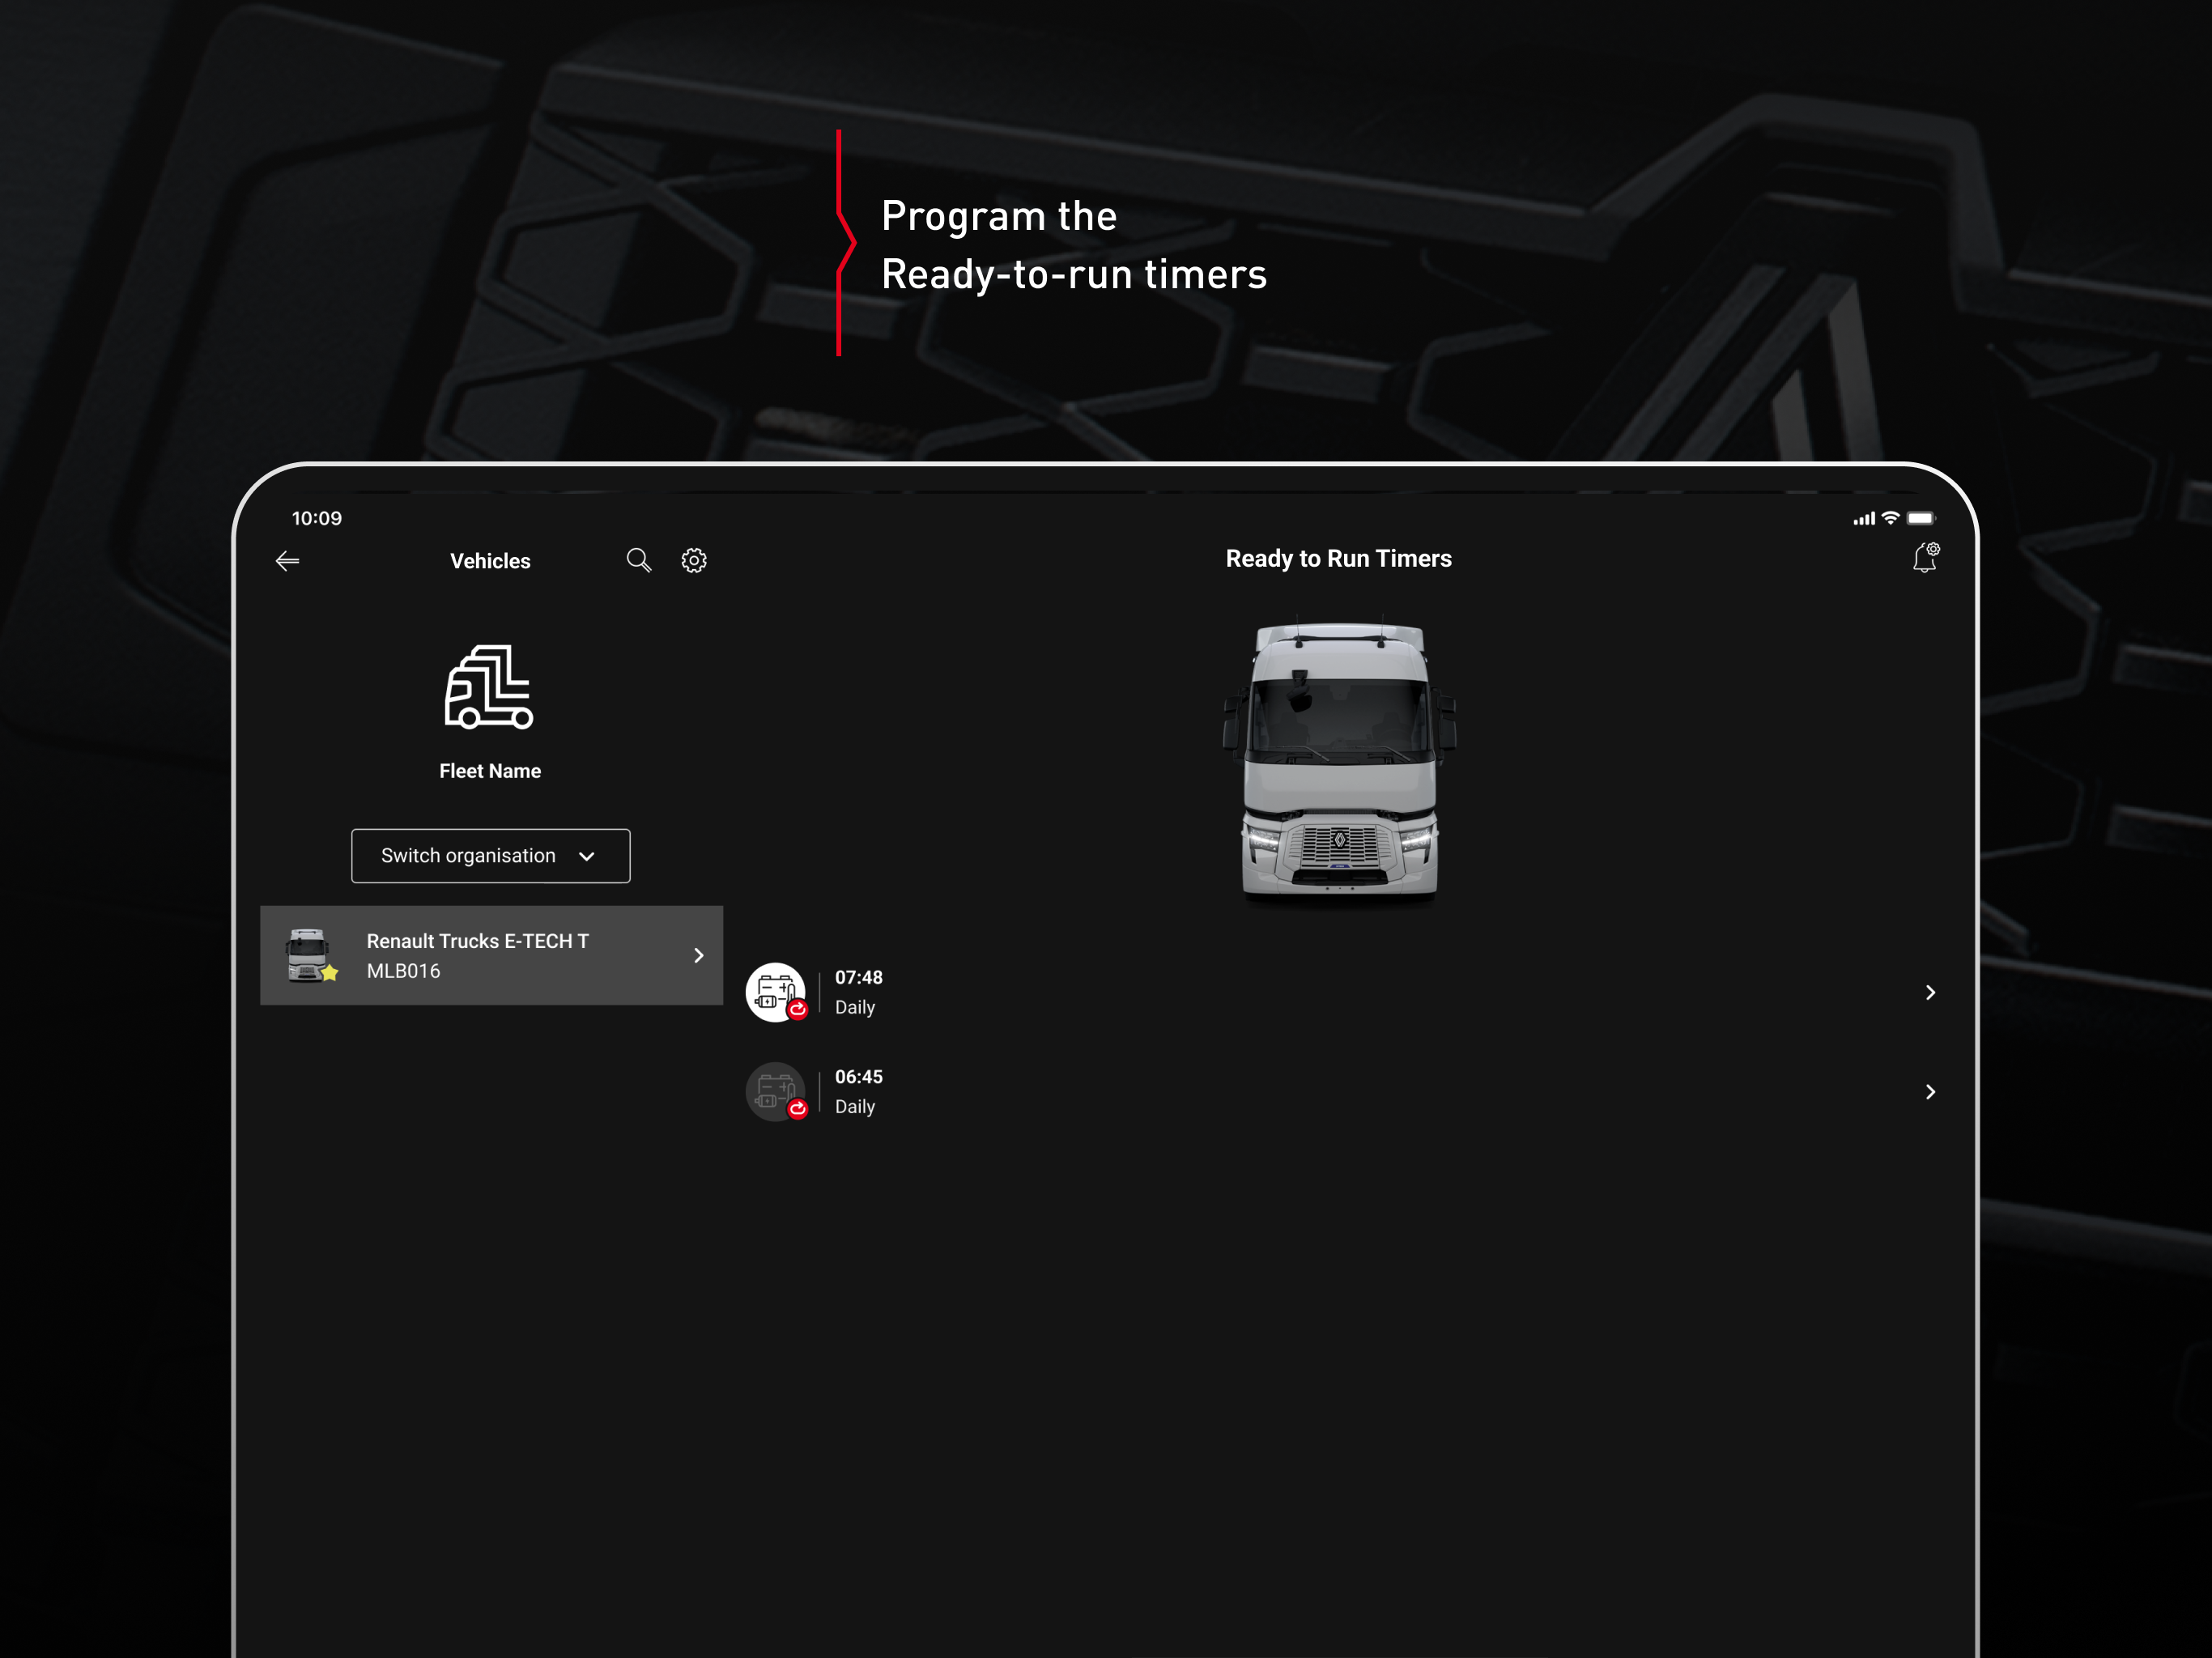Open vehicle search magnifier icon

(639, 560)
